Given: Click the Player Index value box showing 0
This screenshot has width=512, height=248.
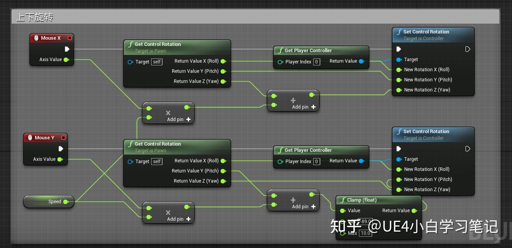Looking at the screenshot, I should coord(316,62).
